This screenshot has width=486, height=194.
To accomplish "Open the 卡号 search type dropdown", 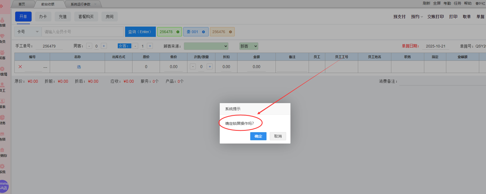I will click(x=28, y=32).
